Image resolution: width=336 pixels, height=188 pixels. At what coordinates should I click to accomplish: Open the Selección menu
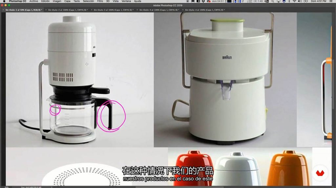pos(89,1)
